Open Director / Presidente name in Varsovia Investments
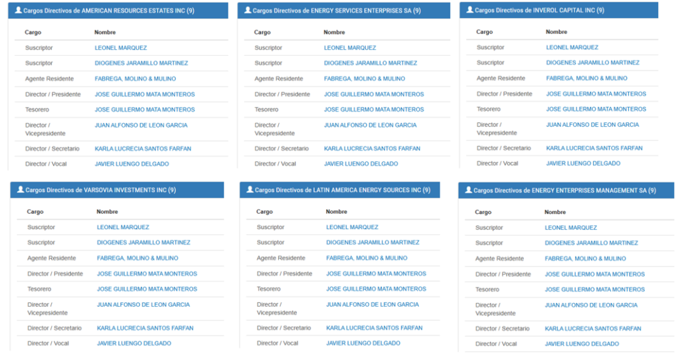Image resolution: width=680 pixels, height=356 pixels. (147, 274)
